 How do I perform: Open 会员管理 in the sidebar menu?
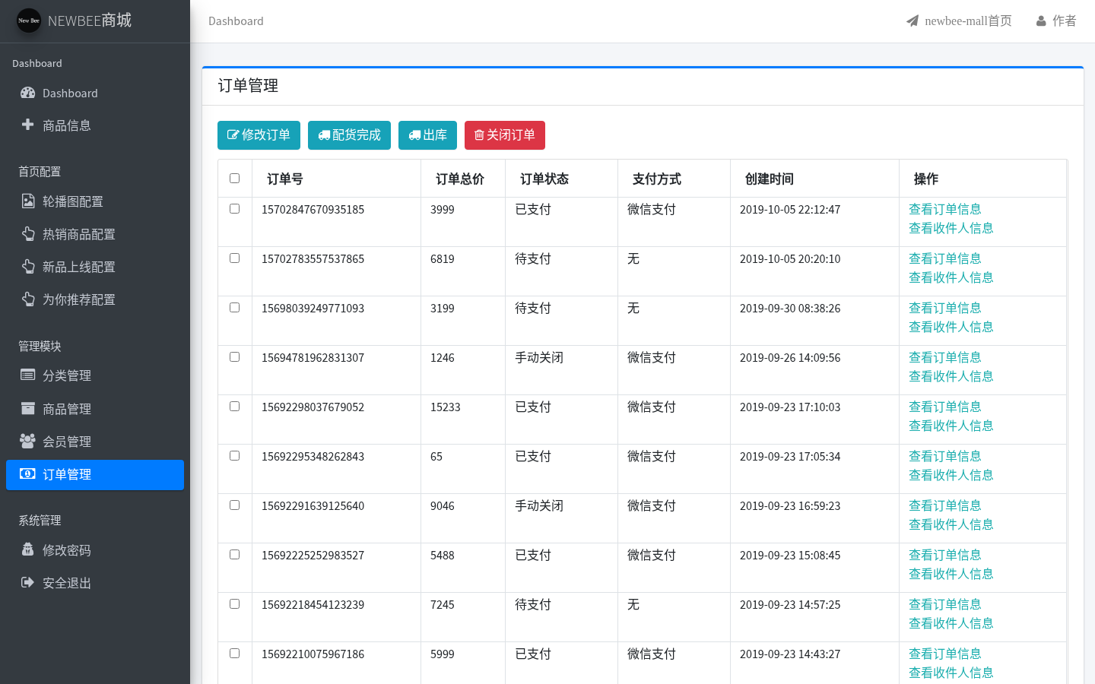coord(95,442)
